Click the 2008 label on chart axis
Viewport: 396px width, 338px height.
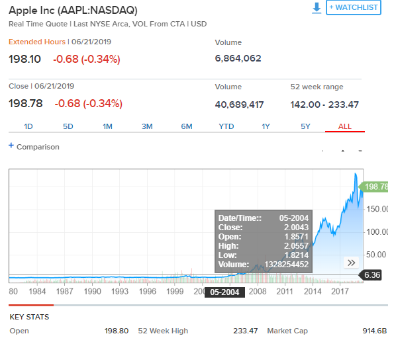coord(258,292)
